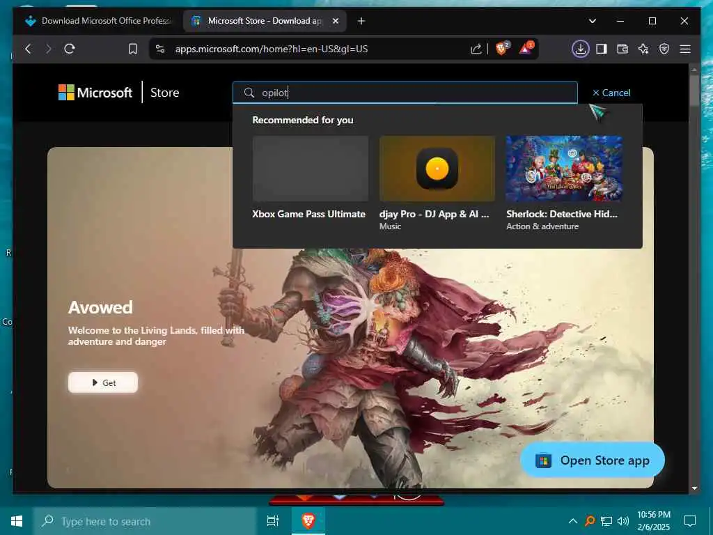Open the taskbar clock showing 10:56 PM
This screenshot has height=535, width=713.
point(653,521)
